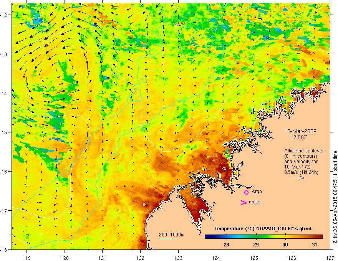
Task: Click the longitude axis label '120'
Action: pyautogui.click(x=65, y=258)
